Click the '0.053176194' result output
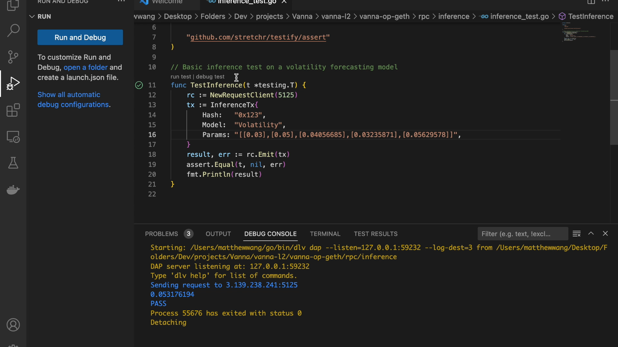The image size is (618, 347). pos(172,294)
